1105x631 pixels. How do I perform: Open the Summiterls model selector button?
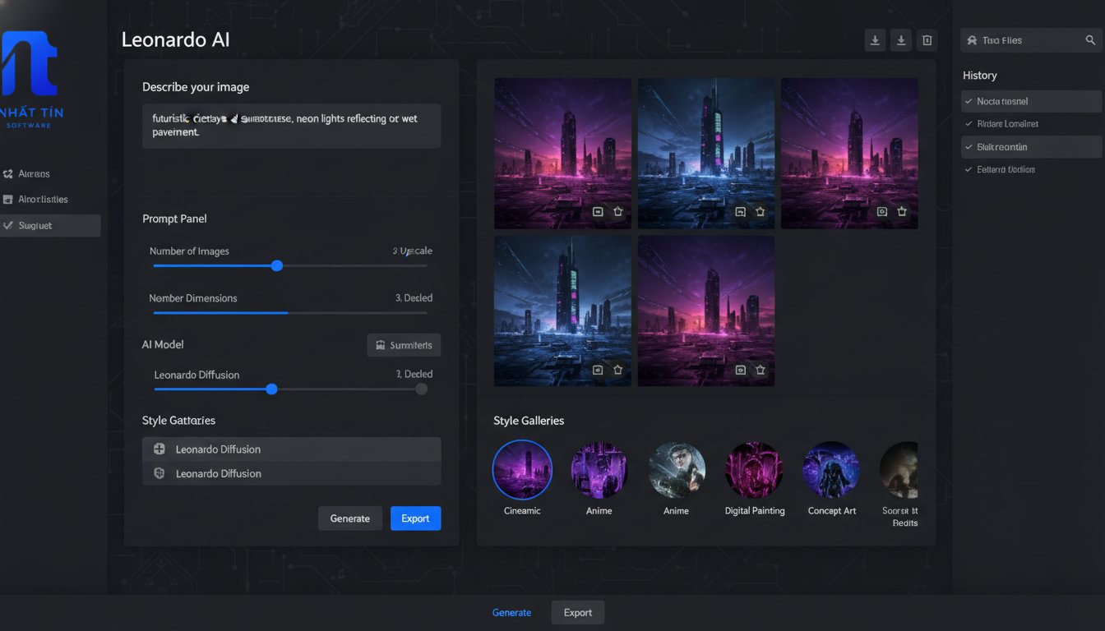coord(404,345)
